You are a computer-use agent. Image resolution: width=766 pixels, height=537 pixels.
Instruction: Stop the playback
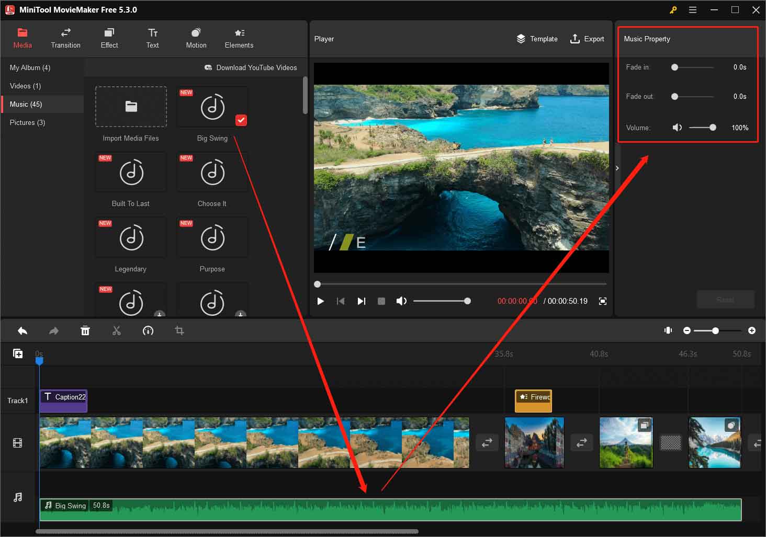pos(381,301)
